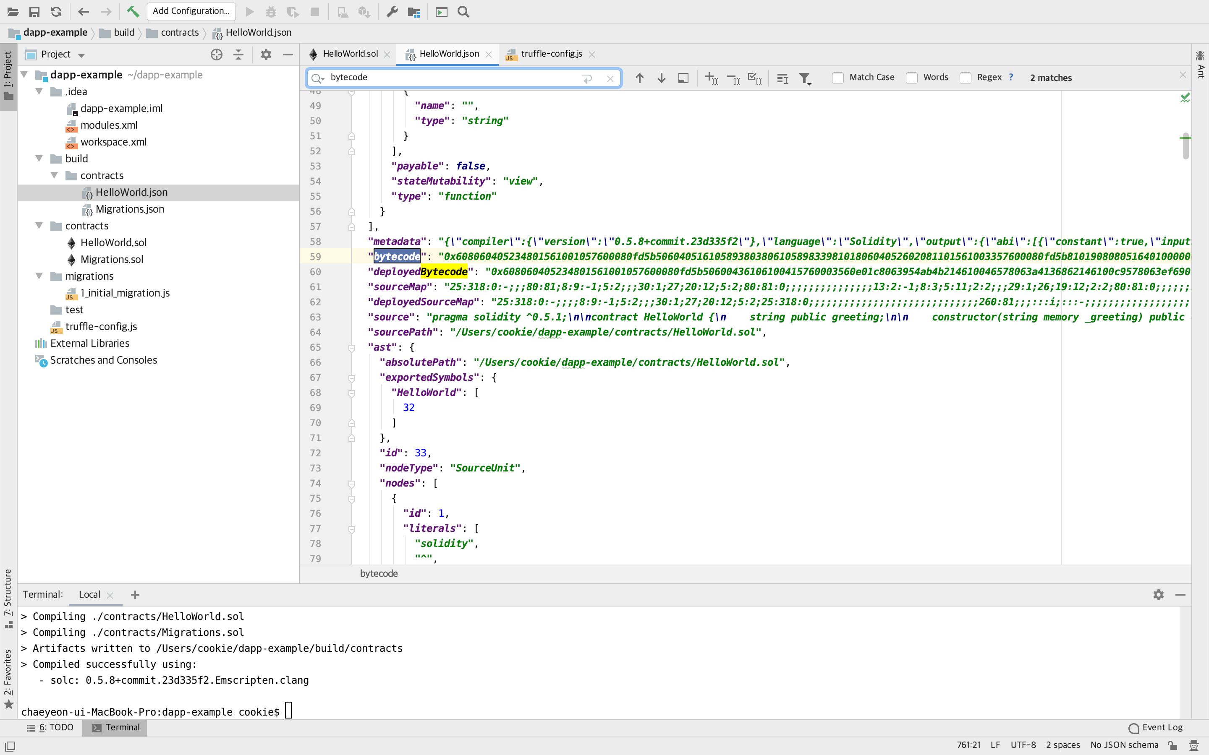Change indentation via 2 spaces

click(x=1062, y=745)
